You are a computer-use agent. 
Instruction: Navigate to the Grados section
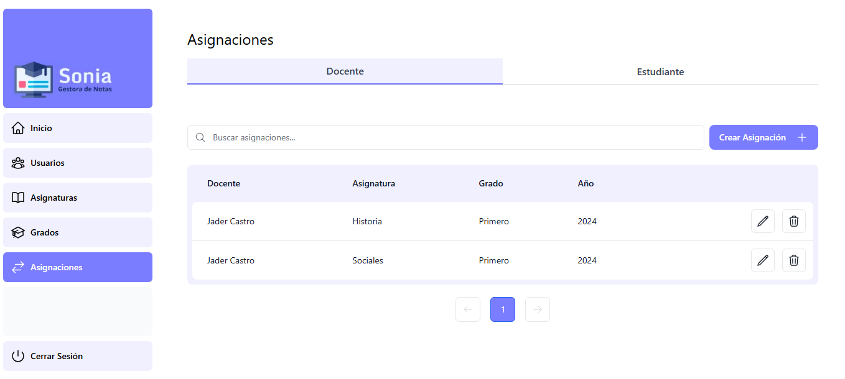(78, 232)
